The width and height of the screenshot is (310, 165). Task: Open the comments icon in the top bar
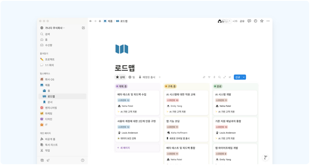point(249,21)
